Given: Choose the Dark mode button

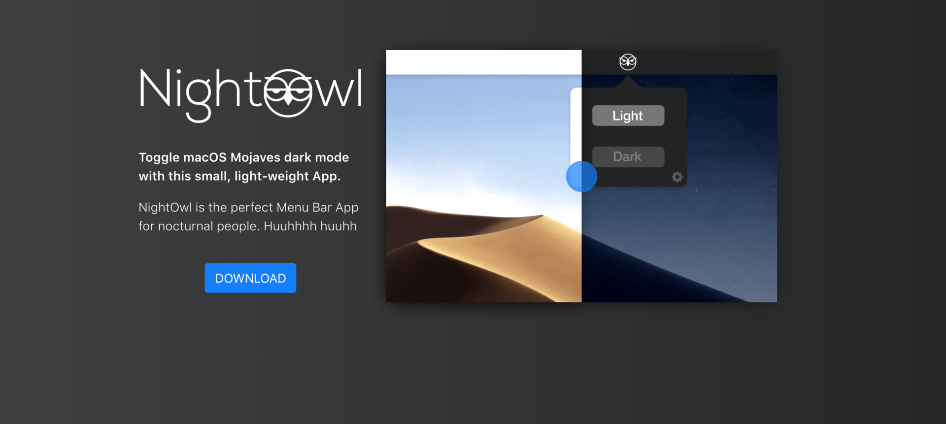Looking at the screenshot, I should point(628,157).
